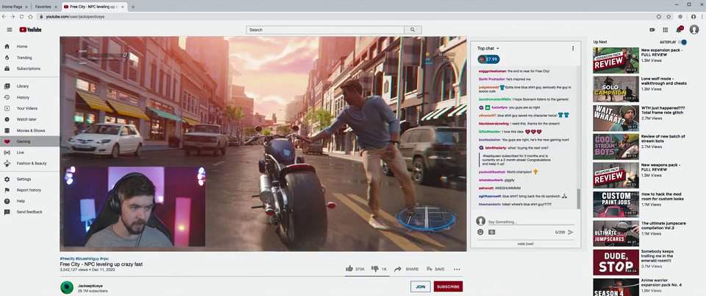Open New expansion pack FULL REVIEW thumbnail
The height and width of the screenshot is (296, 706).
(x=616, y=60)
